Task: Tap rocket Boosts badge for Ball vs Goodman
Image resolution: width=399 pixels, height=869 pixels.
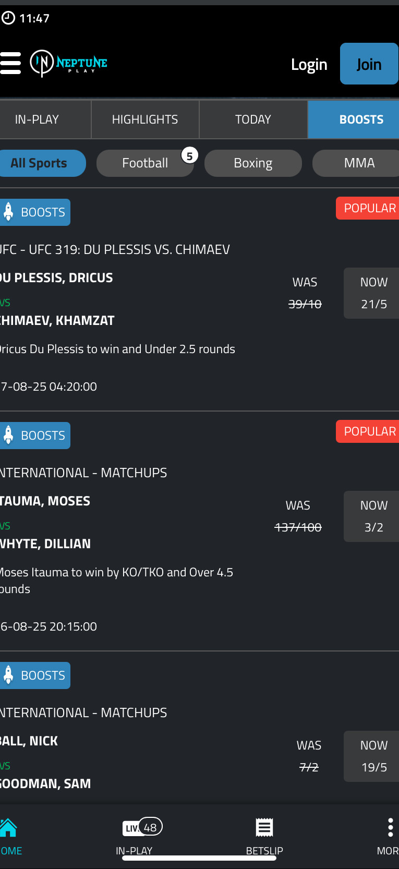Action: [x=35, y=675]
